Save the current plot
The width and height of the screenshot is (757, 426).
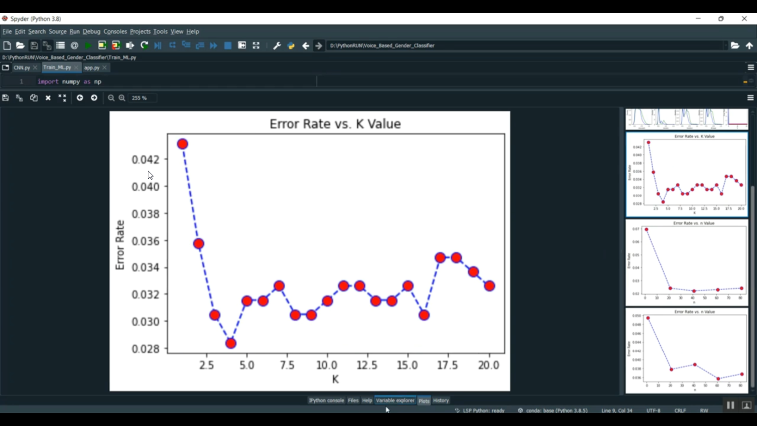[x=5, y=97]
